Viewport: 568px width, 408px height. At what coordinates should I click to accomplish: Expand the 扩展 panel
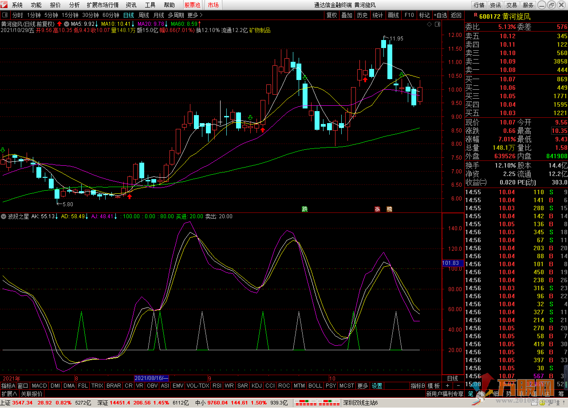click(x=9, y=394)
